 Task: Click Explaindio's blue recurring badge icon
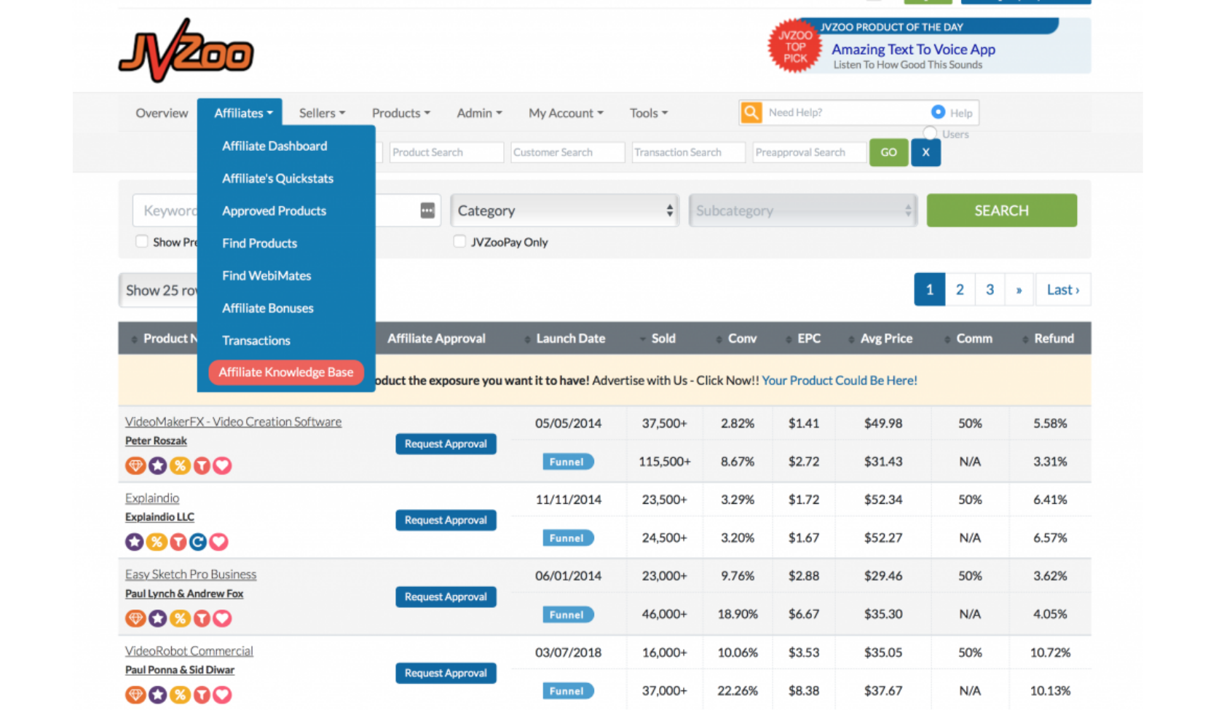(x=198, y=542)
